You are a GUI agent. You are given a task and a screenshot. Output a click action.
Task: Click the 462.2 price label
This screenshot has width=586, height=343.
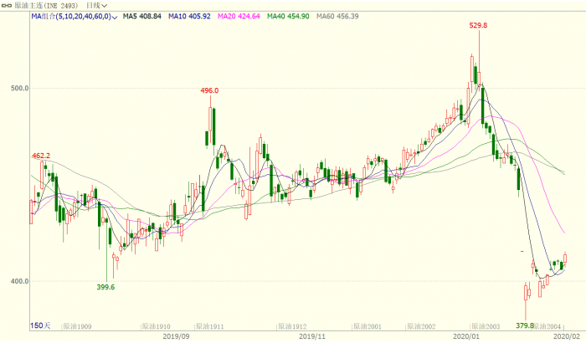coord(41,156)
